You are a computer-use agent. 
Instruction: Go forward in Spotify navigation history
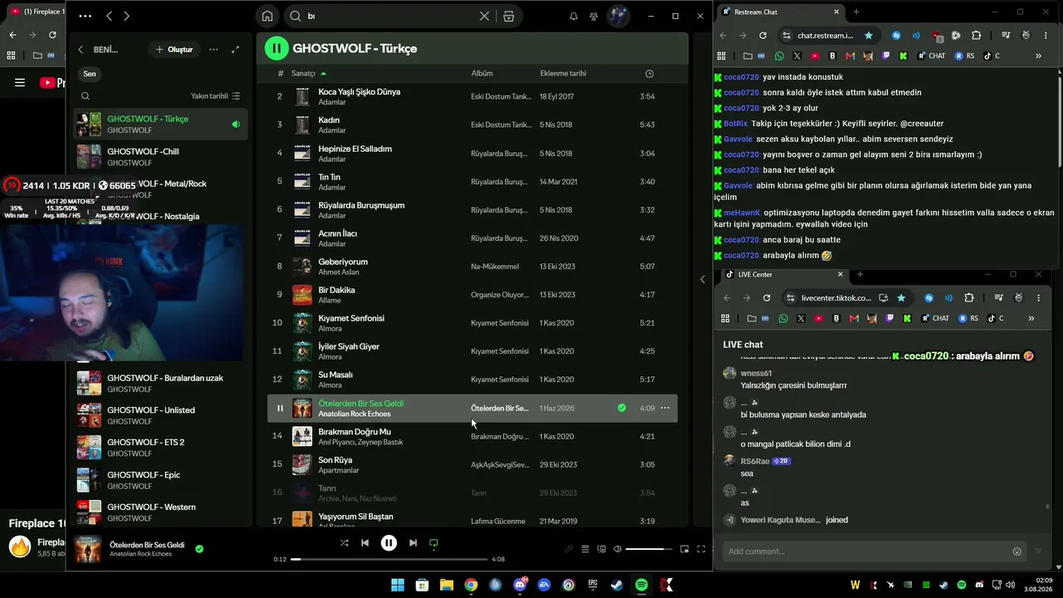tap(126, 16)
